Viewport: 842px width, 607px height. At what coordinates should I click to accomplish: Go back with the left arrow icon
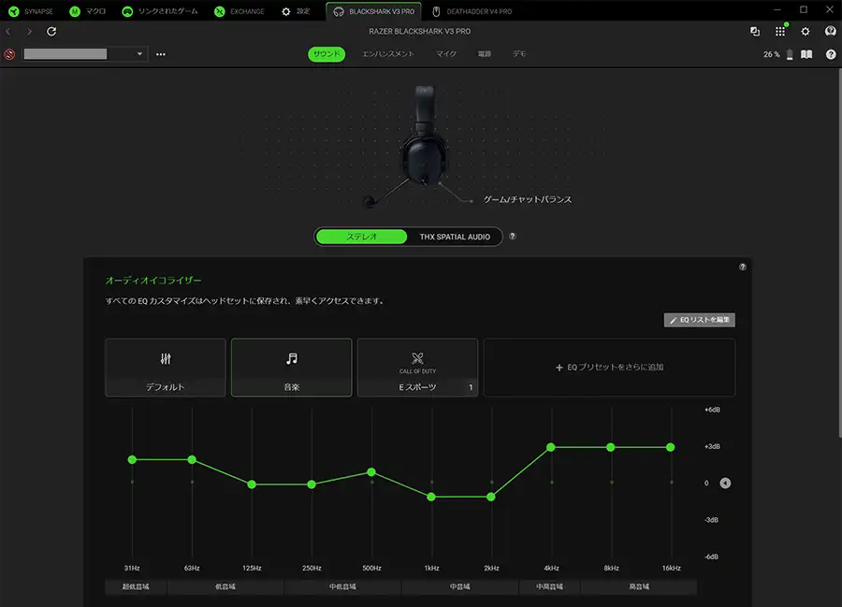[8, 32]
